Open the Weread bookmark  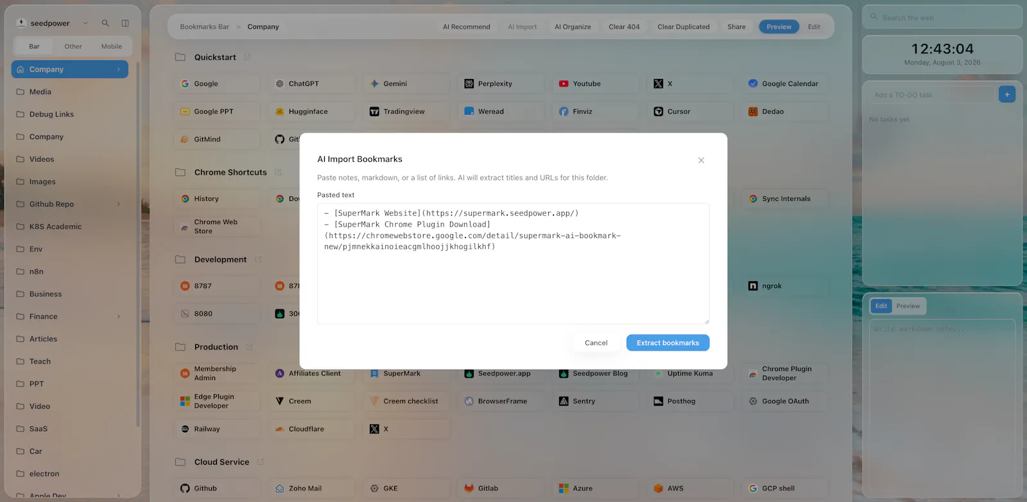pos(501,112)
